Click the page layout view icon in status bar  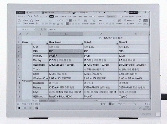tap(113, 104)
